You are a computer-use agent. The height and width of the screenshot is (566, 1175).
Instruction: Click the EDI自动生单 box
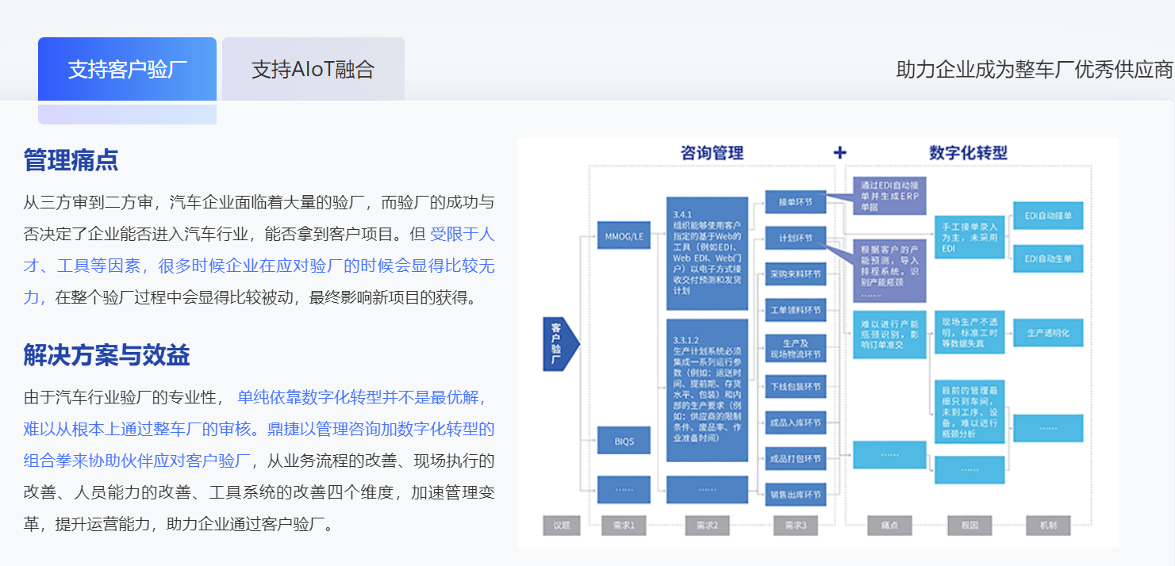click(1048, 258)
